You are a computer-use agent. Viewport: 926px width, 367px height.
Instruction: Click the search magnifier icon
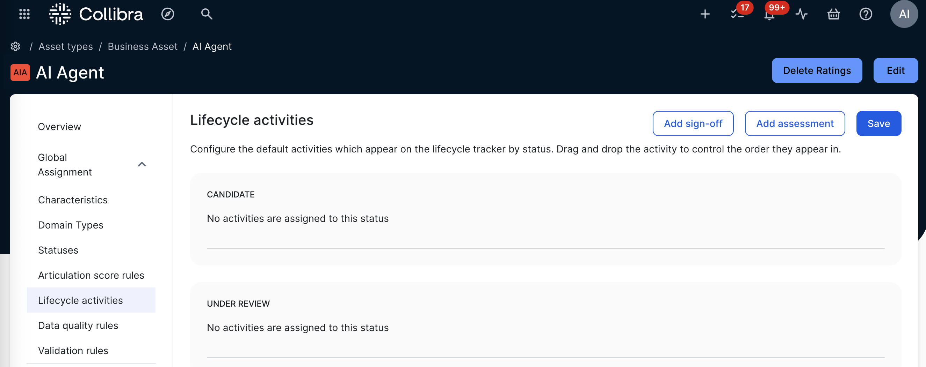pos(206,14)
